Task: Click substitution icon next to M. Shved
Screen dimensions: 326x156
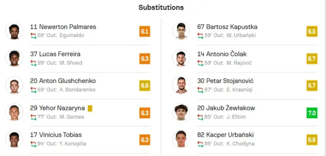Action: point(33,63)
